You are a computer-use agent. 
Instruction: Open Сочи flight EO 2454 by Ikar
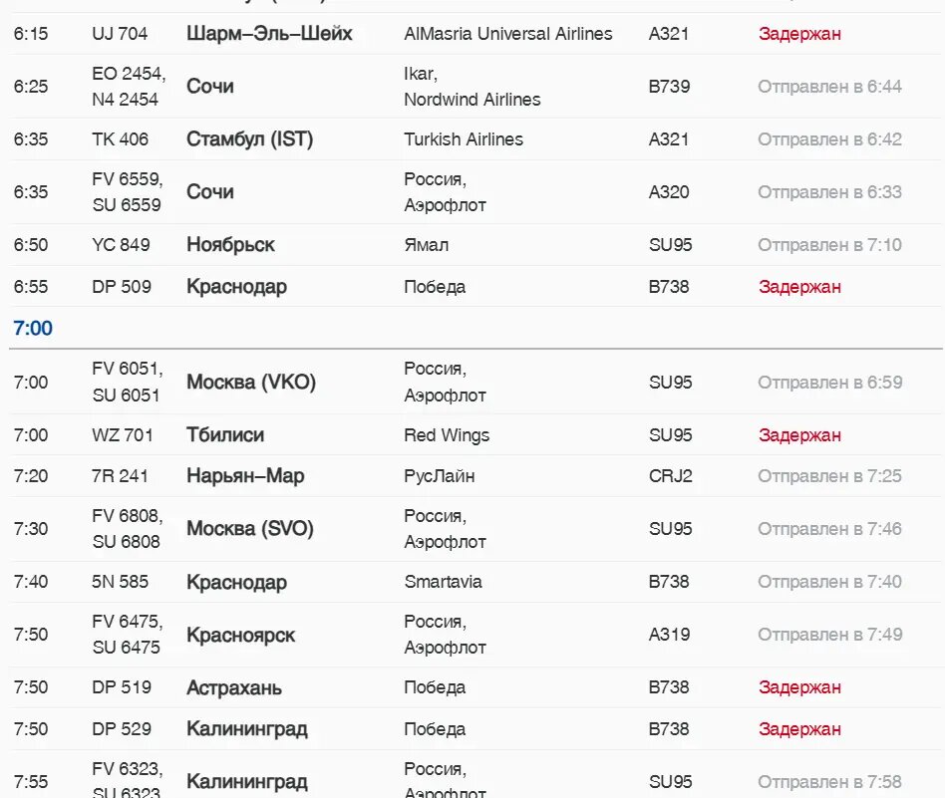click(x=476, y=87)
